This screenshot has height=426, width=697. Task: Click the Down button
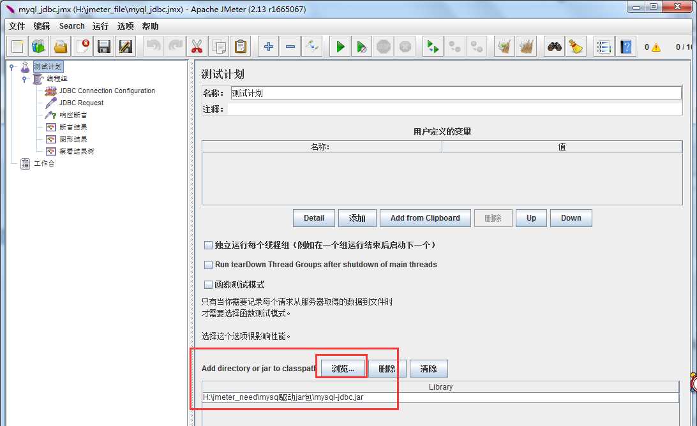(x=571, y=218)
